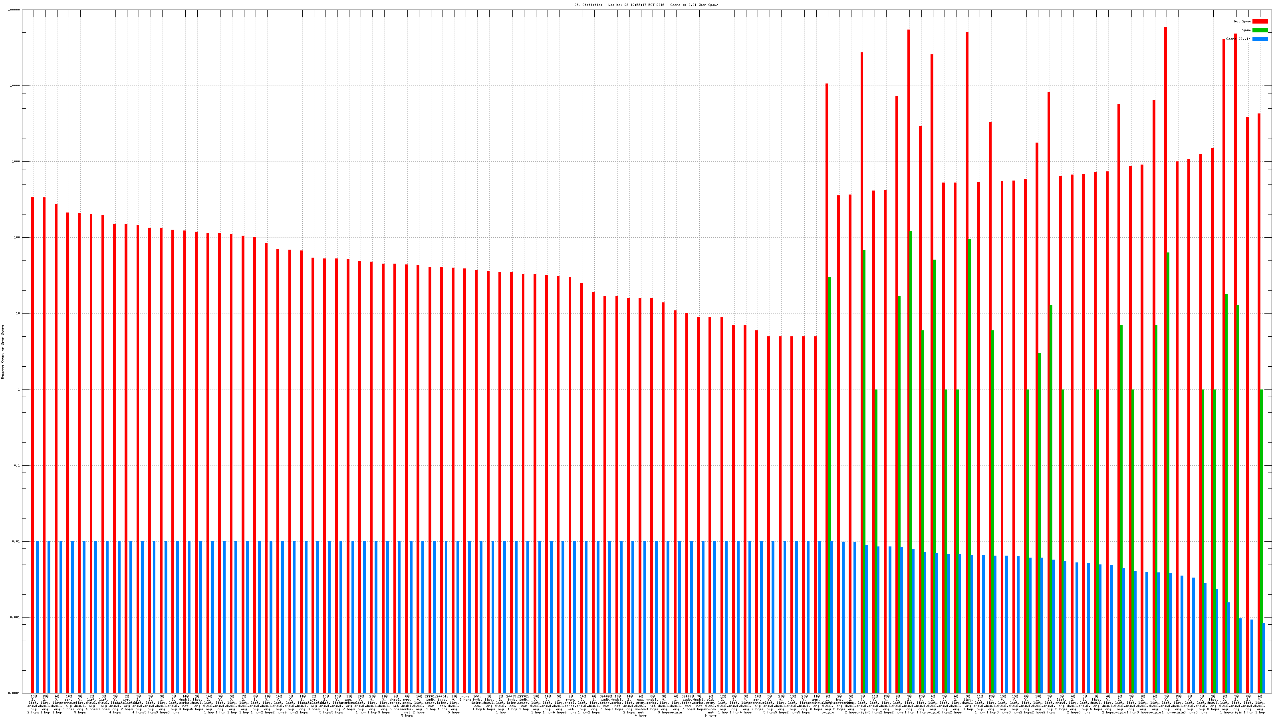1278x719 pixels.
Task: Click the "Score (0..1)" legend label
Action: click(x=1238, y=39)
